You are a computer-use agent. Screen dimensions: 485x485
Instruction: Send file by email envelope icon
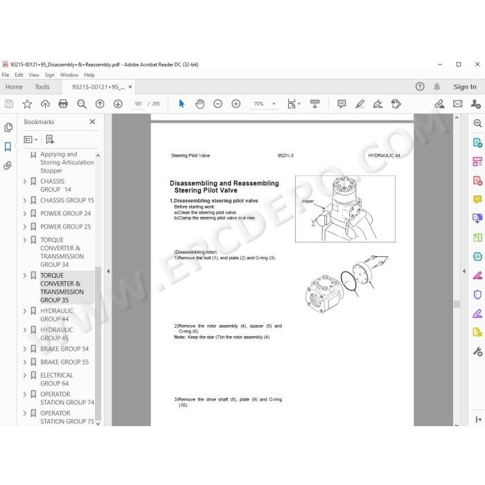point(457,104)
